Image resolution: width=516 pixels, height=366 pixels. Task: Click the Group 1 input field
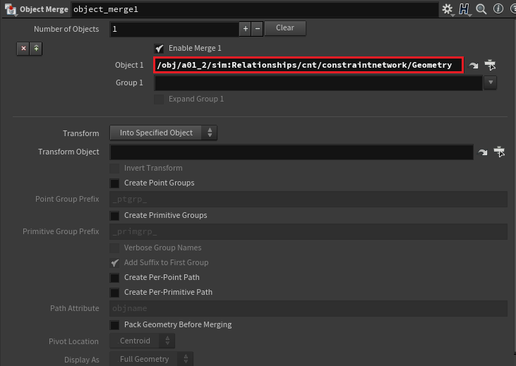click(x=318, y=83)
